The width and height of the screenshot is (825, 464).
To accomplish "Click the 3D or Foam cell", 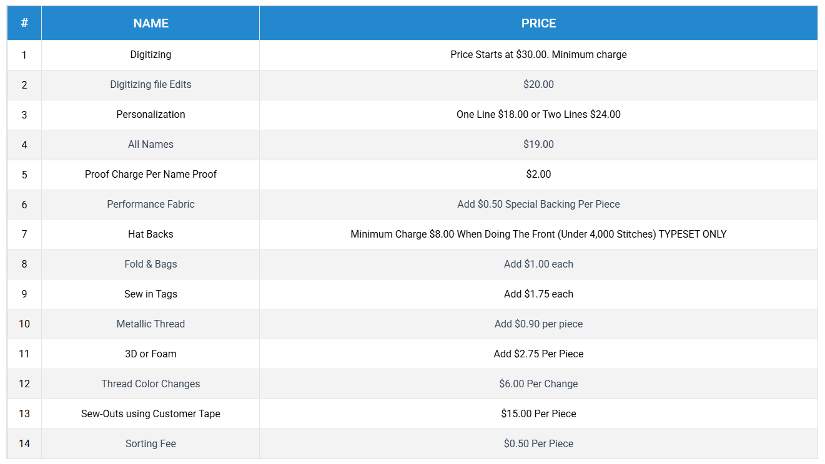I will pyautogui.click(x=151, y=354).
